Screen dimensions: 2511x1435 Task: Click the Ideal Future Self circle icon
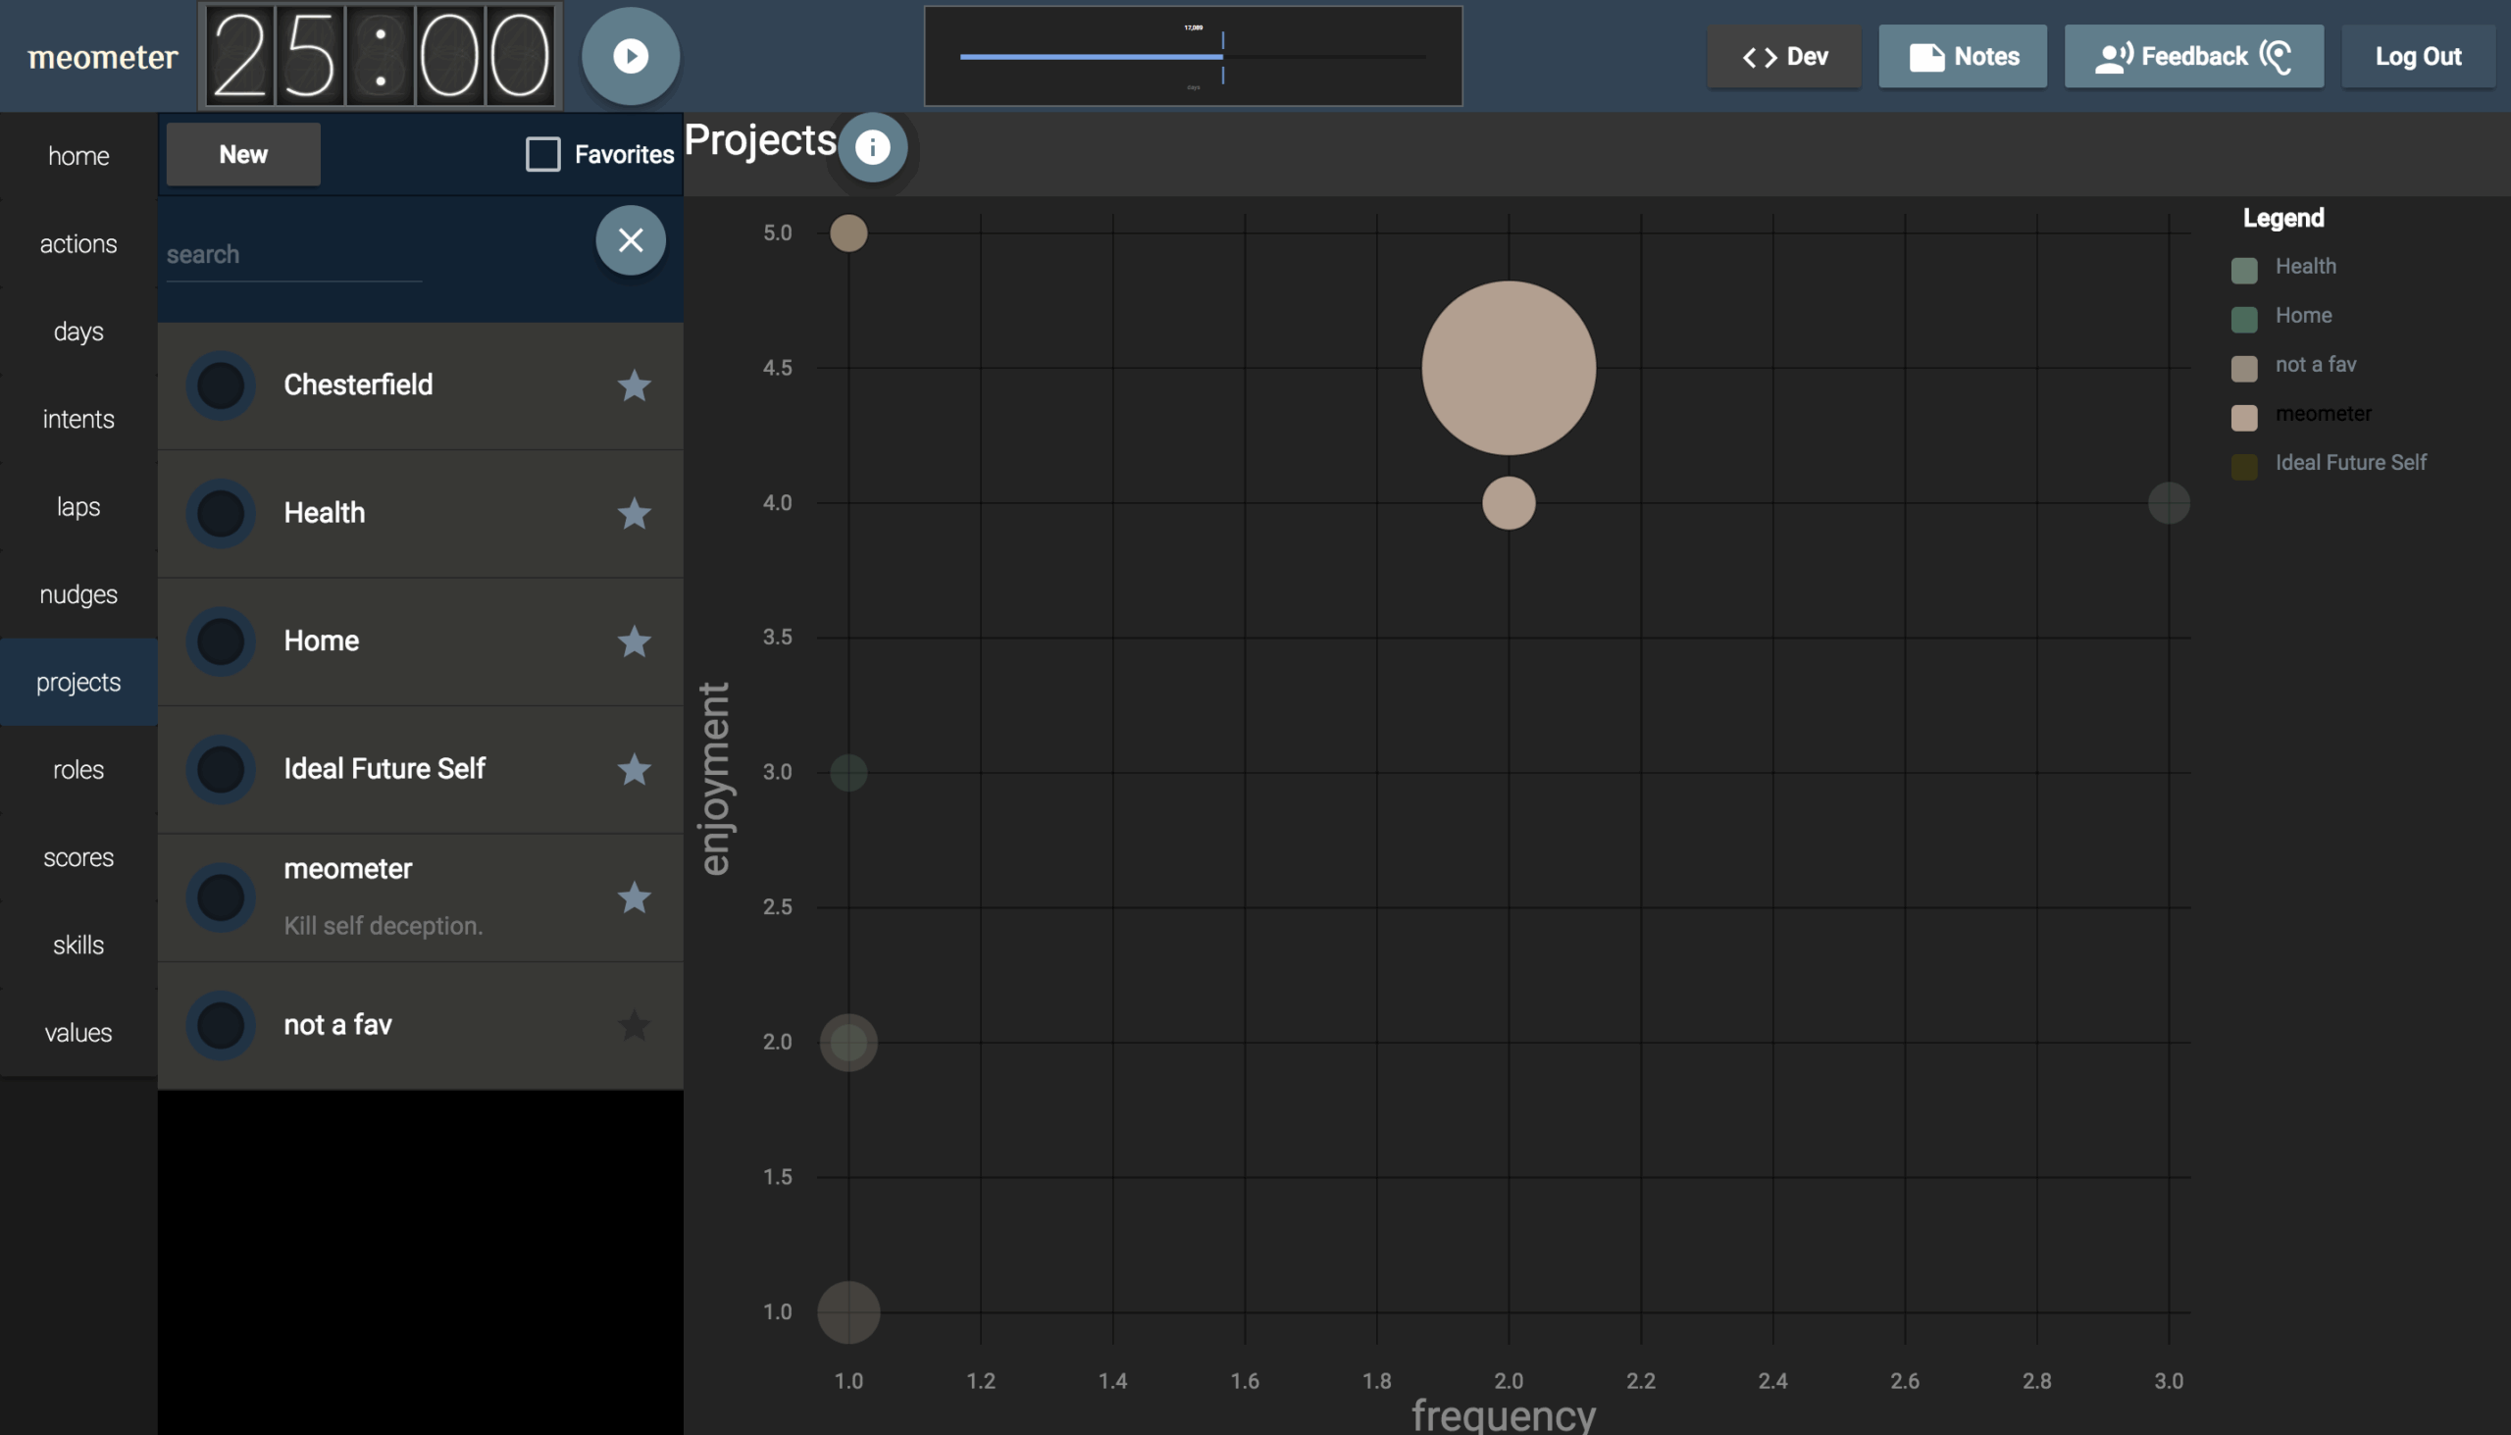coord(221,769)
